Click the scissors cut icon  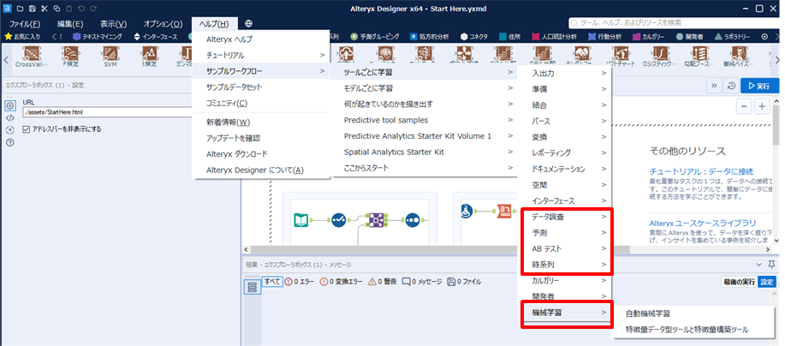click(45, 9)
